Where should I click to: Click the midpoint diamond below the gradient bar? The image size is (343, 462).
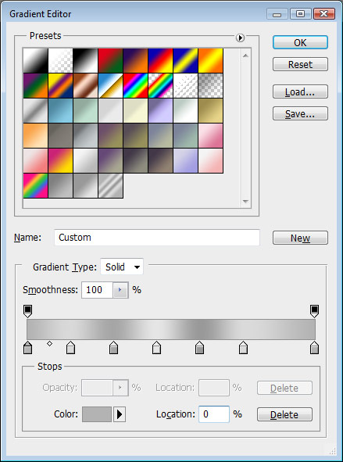pyautogui.click(x=49, y=343)
